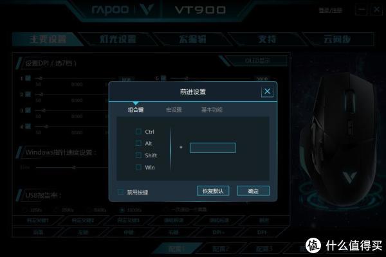The height and width of the screenshot is (257, 386).
Task: Click the mouse image V logo
Action: (x=349, y=177)
